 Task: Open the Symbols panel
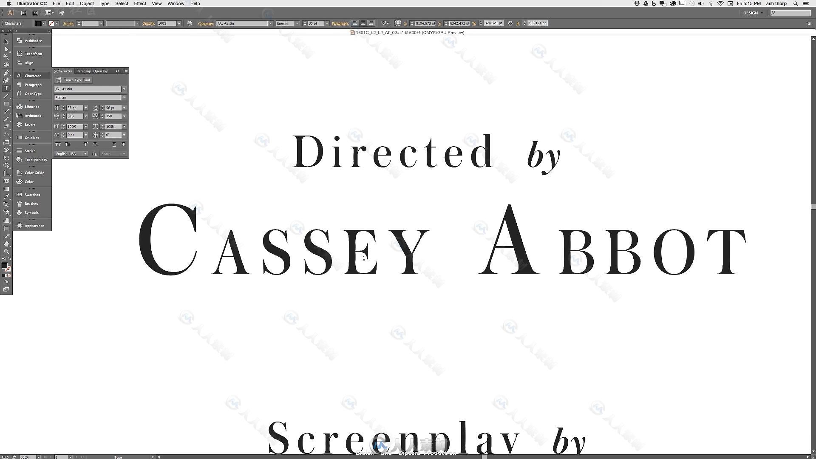pos(32,212)
